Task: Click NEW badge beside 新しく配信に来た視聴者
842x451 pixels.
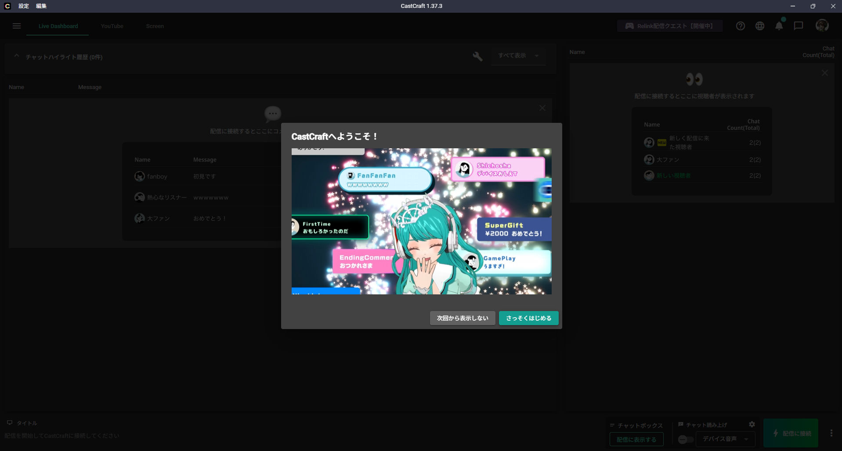Action: [662, 143]
